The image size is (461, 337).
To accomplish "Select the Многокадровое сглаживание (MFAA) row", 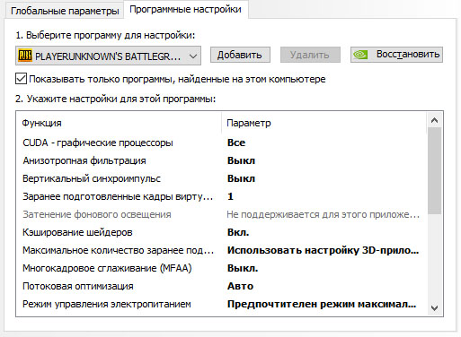I will tap(222, 268).
